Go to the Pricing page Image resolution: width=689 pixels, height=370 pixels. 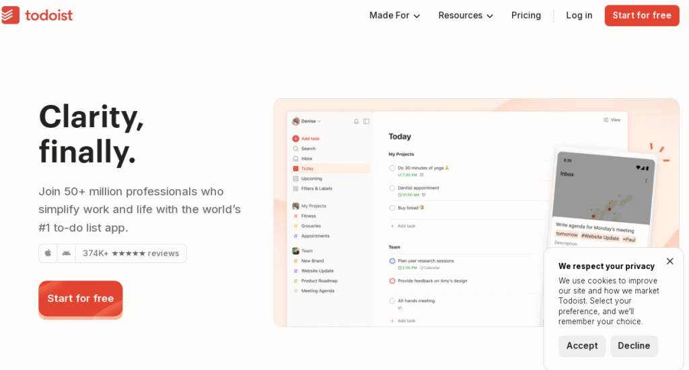(526, 15)
